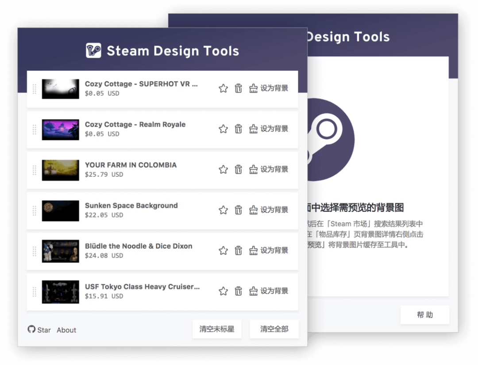The image size is (478, 365).
Task: Star the Cozy Cottage - SUPERHOT VR background
Action: tap(223, 88)
